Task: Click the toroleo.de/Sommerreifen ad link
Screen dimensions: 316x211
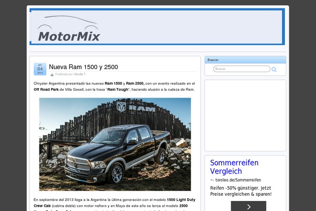Action: pyautogui.click(x=238, y=180)
